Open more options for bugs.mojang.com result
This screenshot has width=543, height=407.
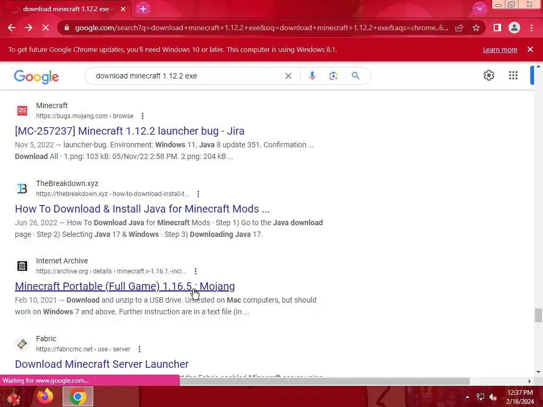coord(142,116)
